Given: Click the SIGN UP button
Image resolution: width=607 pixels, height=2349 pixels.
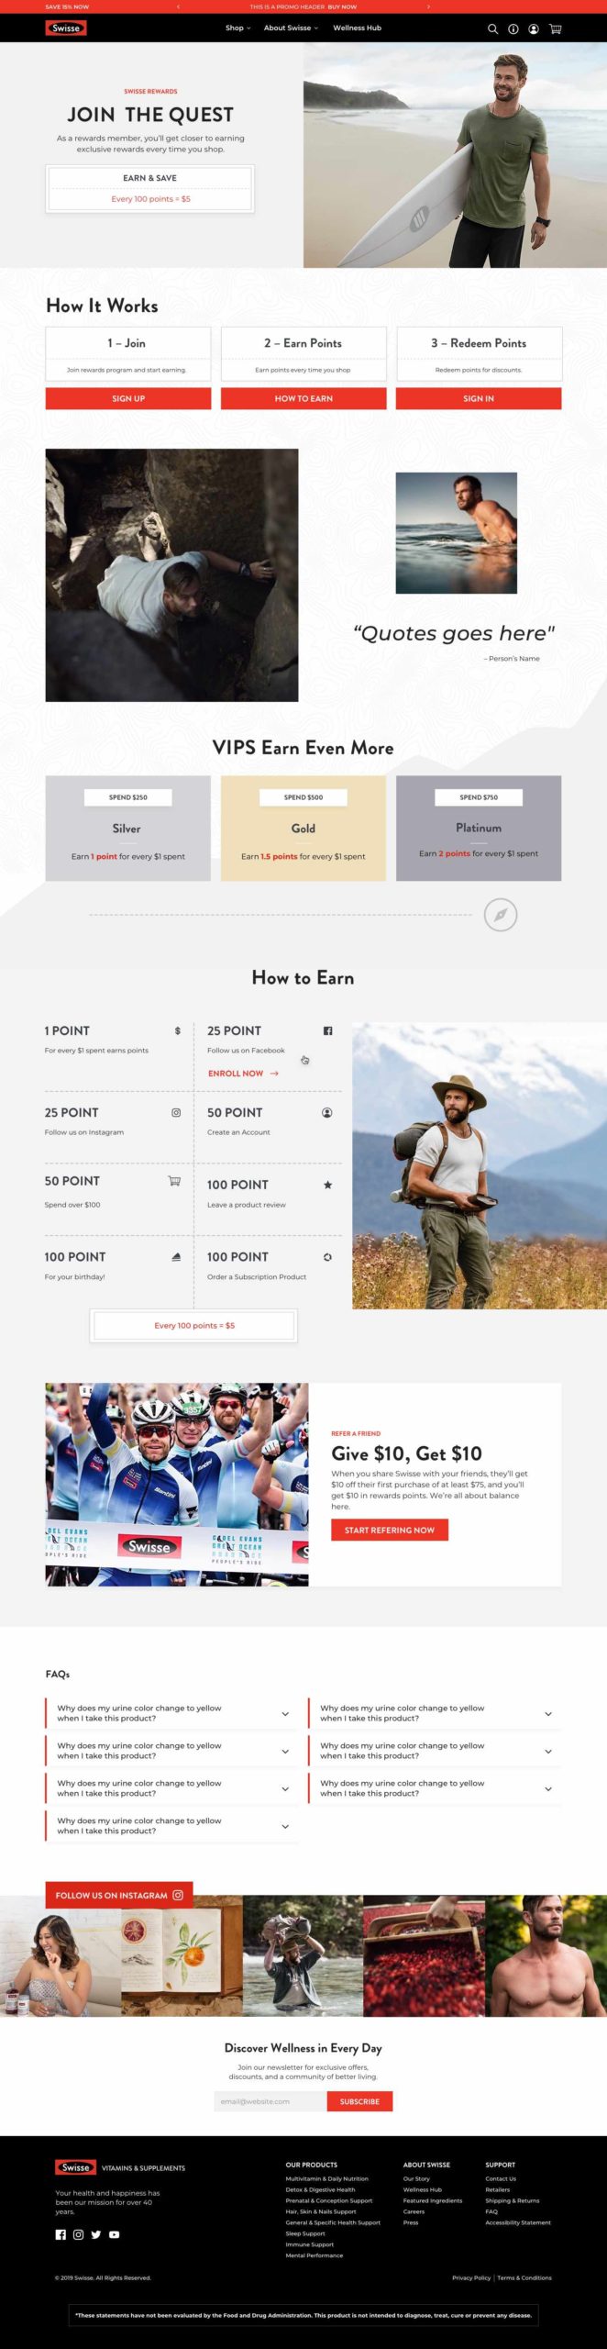Looking at the screenshot, I should 128,398.
